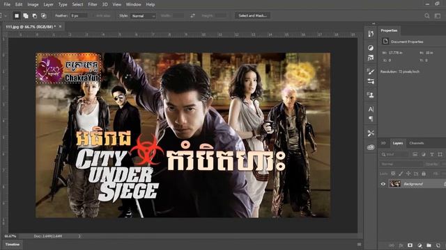Click Doc size text in status bar
The image size is (446, 250).
(x=48, y=236)
